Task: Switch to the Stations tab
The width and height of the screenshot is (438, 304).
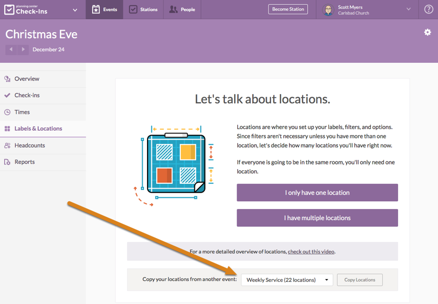Action: click(143, 10)
